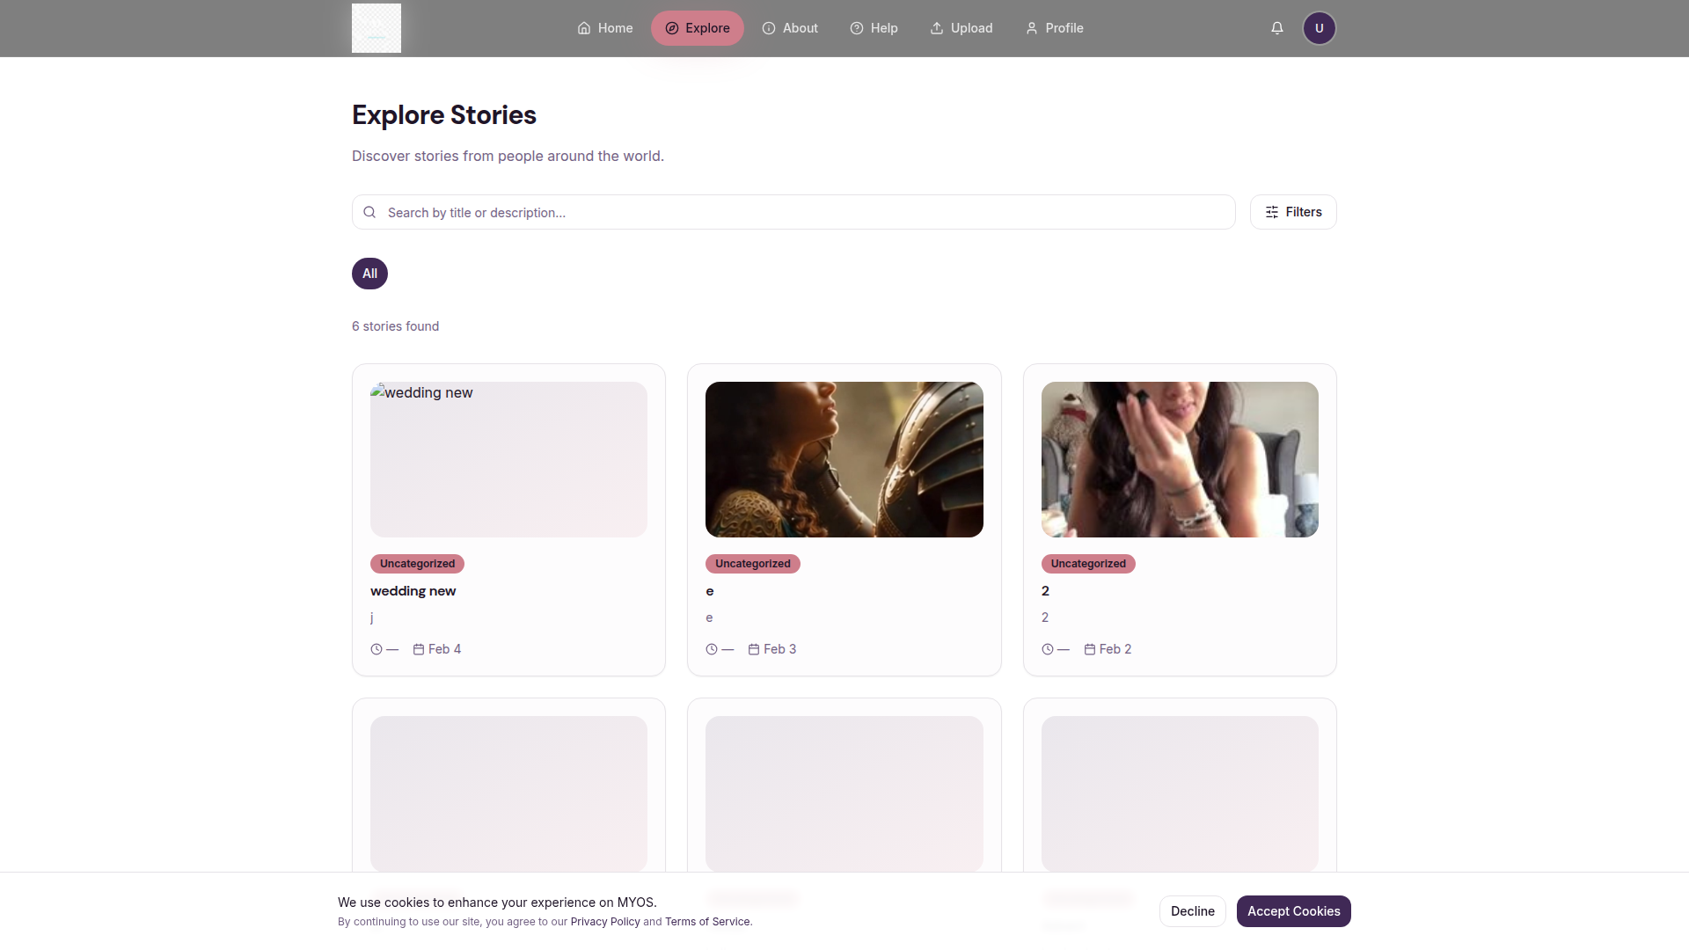Image resolution: width=1689 pixels, height=950 pixels.
Task: Click the clock icon on wedding new card
Action: pos(377,649)
